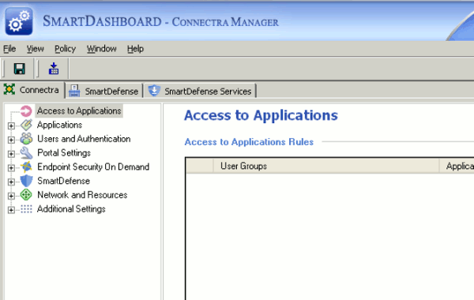
Task: Click the SmartDefense tab's wall icon
Action: point(74,91)
